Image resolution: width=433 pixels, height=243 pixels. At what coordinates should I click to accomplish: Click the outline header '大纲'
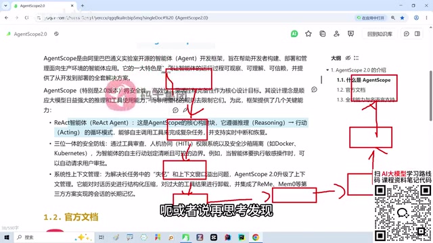click(x=336, y=58)
